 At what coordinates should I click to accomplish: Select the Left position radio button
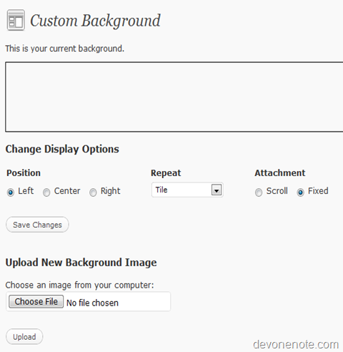11,192
